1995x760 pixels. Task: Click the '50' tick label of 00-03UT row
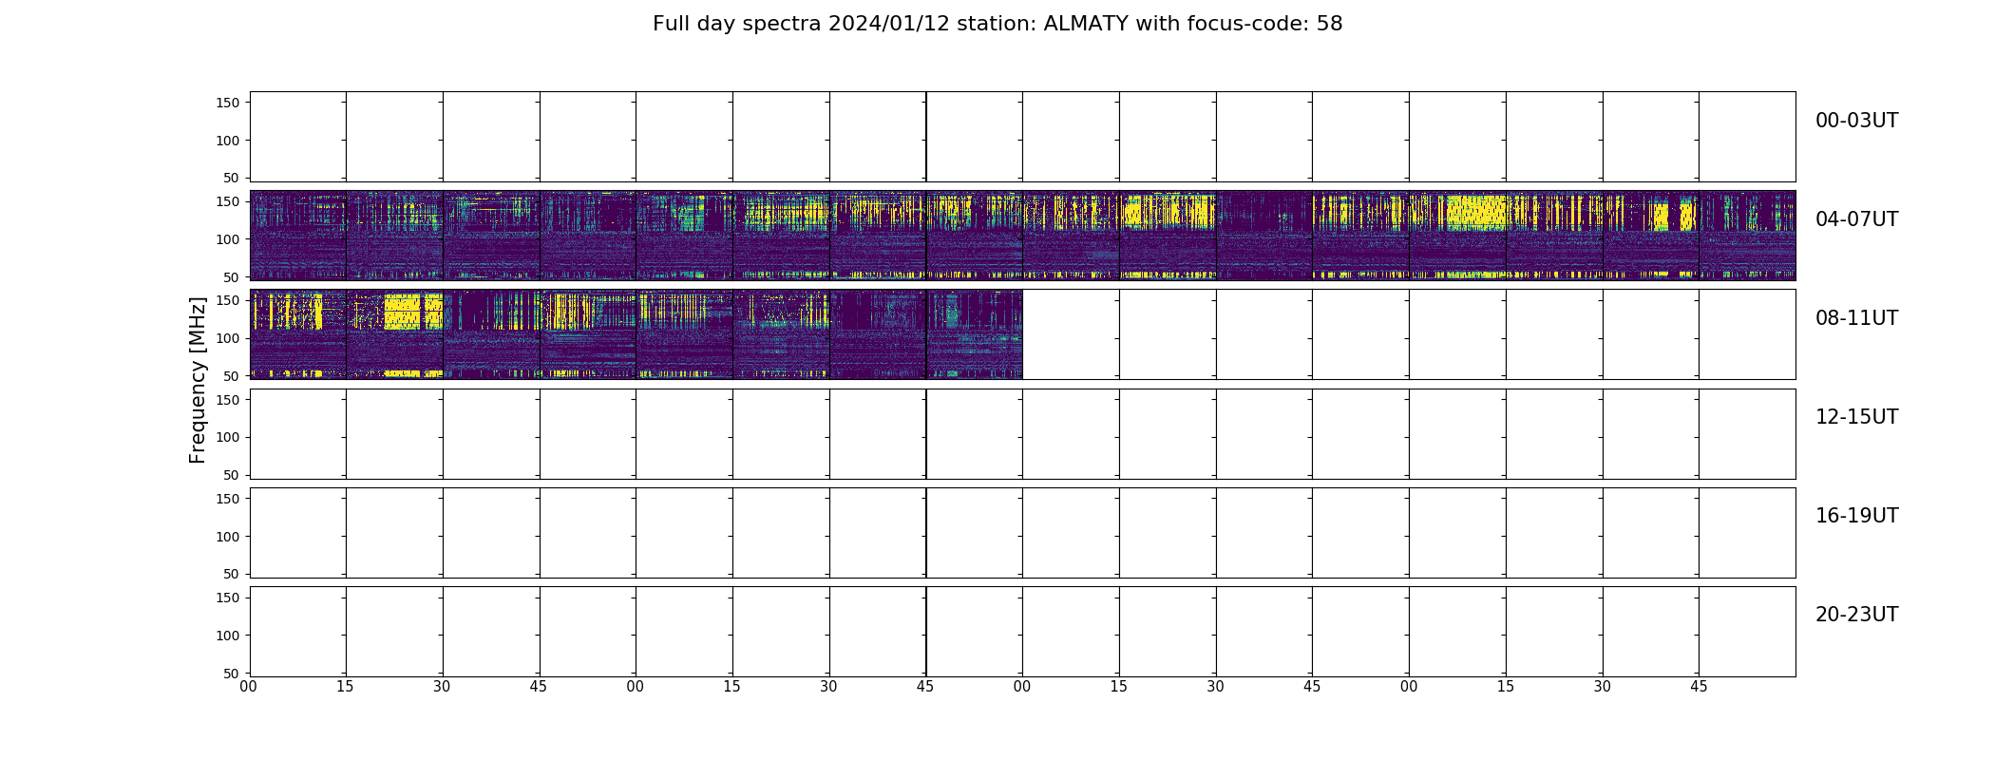(x=233, y=178)
